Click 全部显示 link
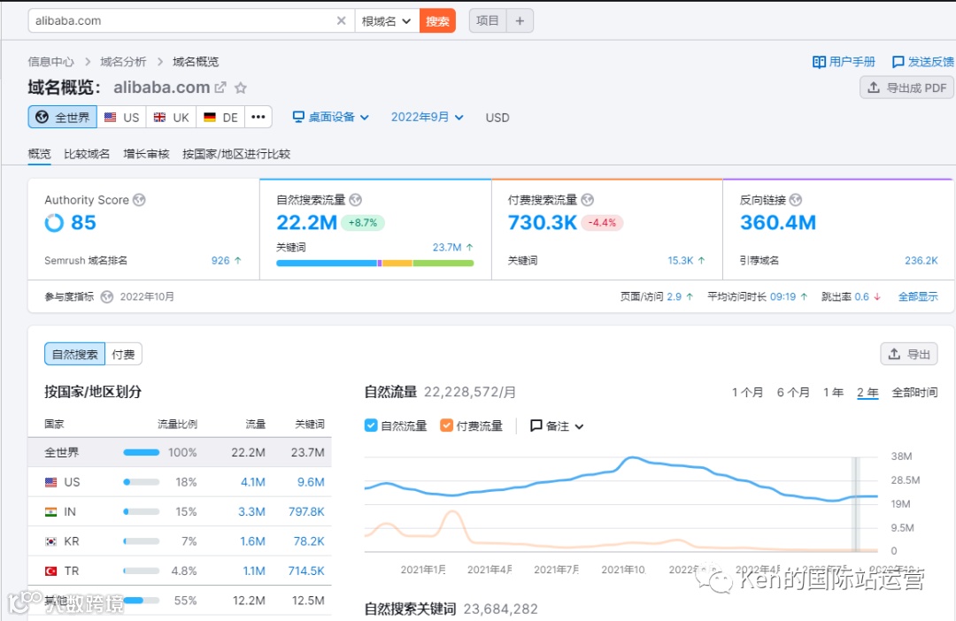This screenshot has width=956, height=621. click(918, 296)
